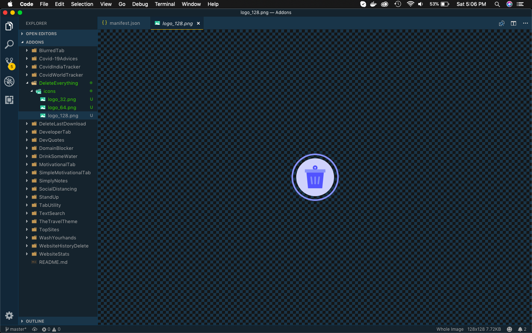Click the master branch status bar item
The width and height of the screenshot is (532, 333).
tap(16, 329)
